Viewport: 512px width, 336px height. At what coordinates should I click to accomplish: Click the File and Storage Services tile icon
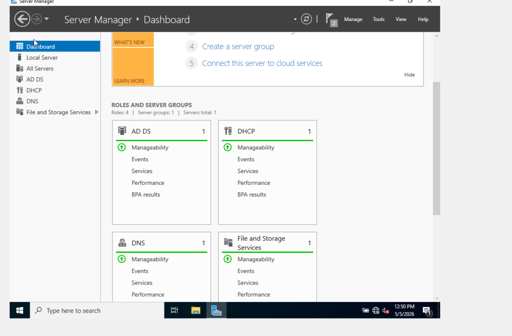(228, 242)
